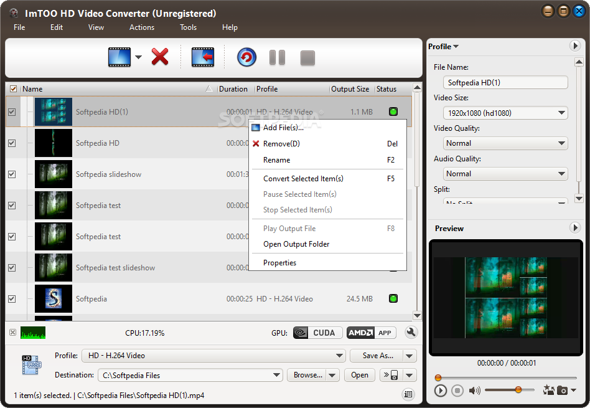Toggle the NVIDIA CUDA acceleration button
Viewport: 590px width, 408px height.
click(318, 333)
